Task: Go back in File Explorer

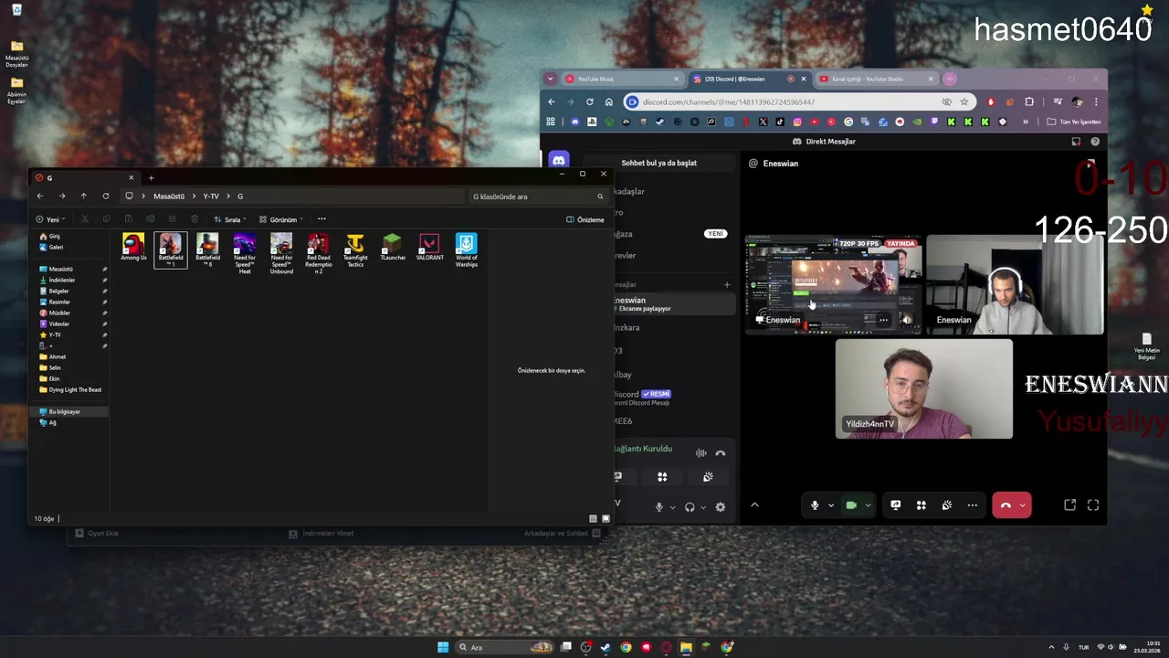Action: click(x=39, y=196)
